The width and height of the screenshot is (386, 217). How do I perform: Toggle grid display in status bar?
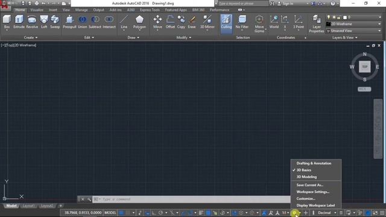click(121, 213)
